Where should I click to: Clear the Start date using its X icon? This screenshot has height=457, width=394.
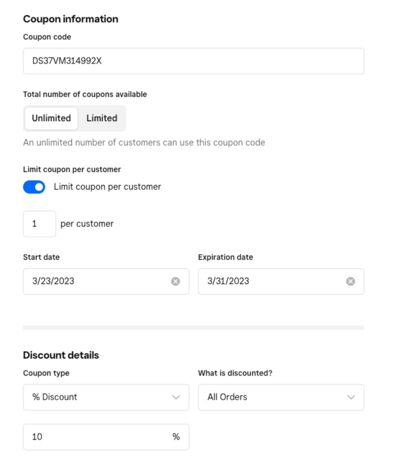[175, 281]
